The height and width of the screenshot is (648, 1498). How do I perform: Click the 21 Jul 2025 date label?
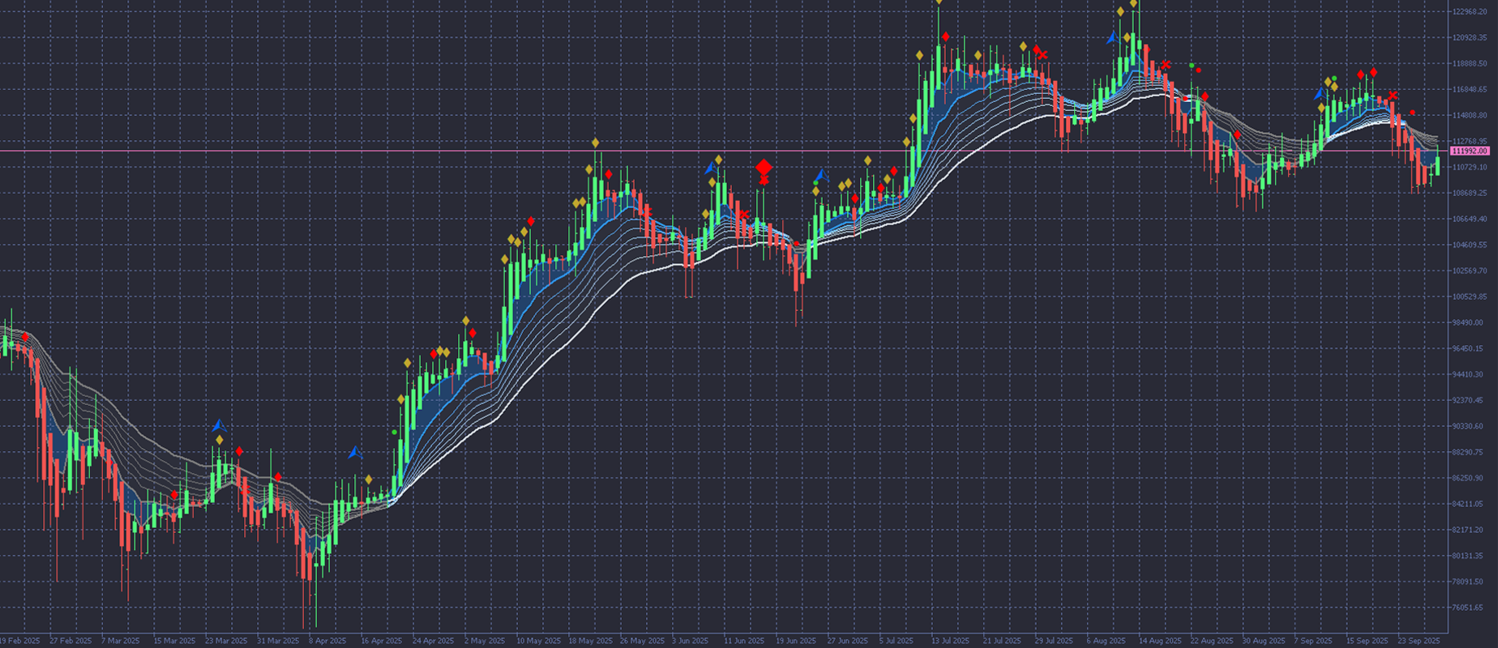pyautogui.click(x=1004, y=641)
